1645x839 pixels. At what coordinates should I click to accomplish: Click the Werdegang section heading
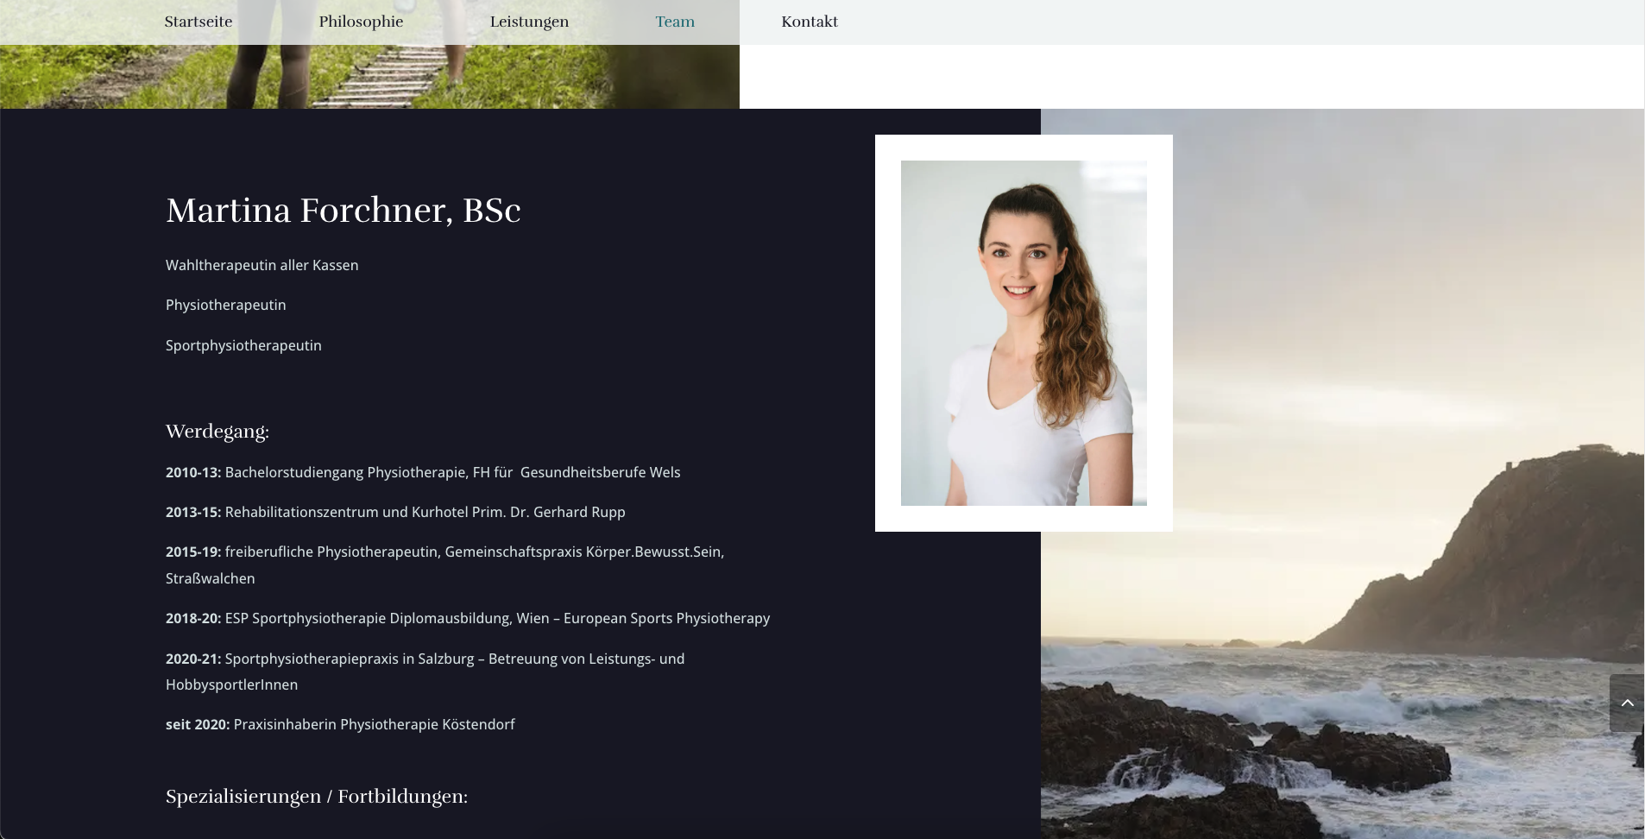(x=217, y=432)
